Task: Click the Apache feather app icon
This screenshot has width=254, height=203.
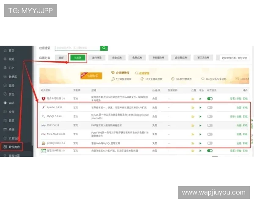Action: (43, 107)
